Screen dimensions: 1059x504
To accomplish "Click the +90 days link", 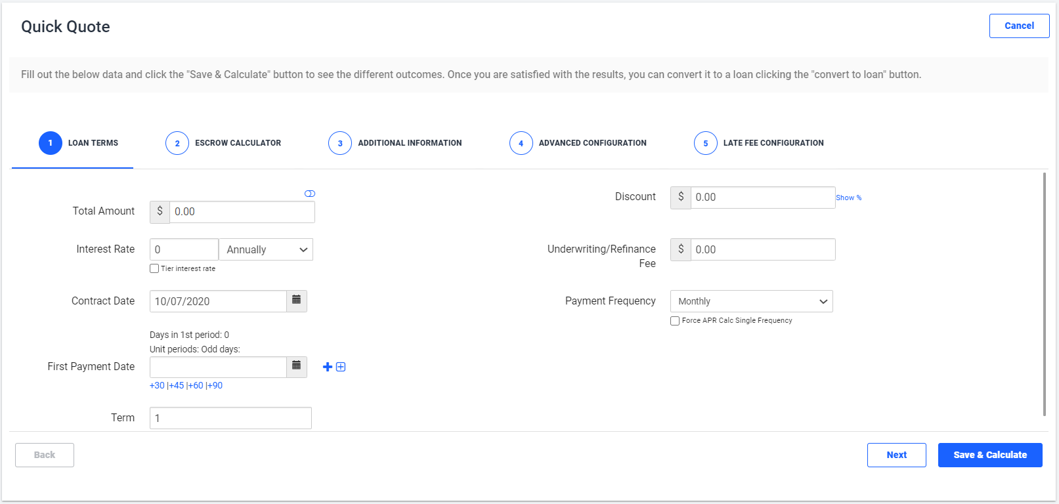I will (x=215, y=385).
